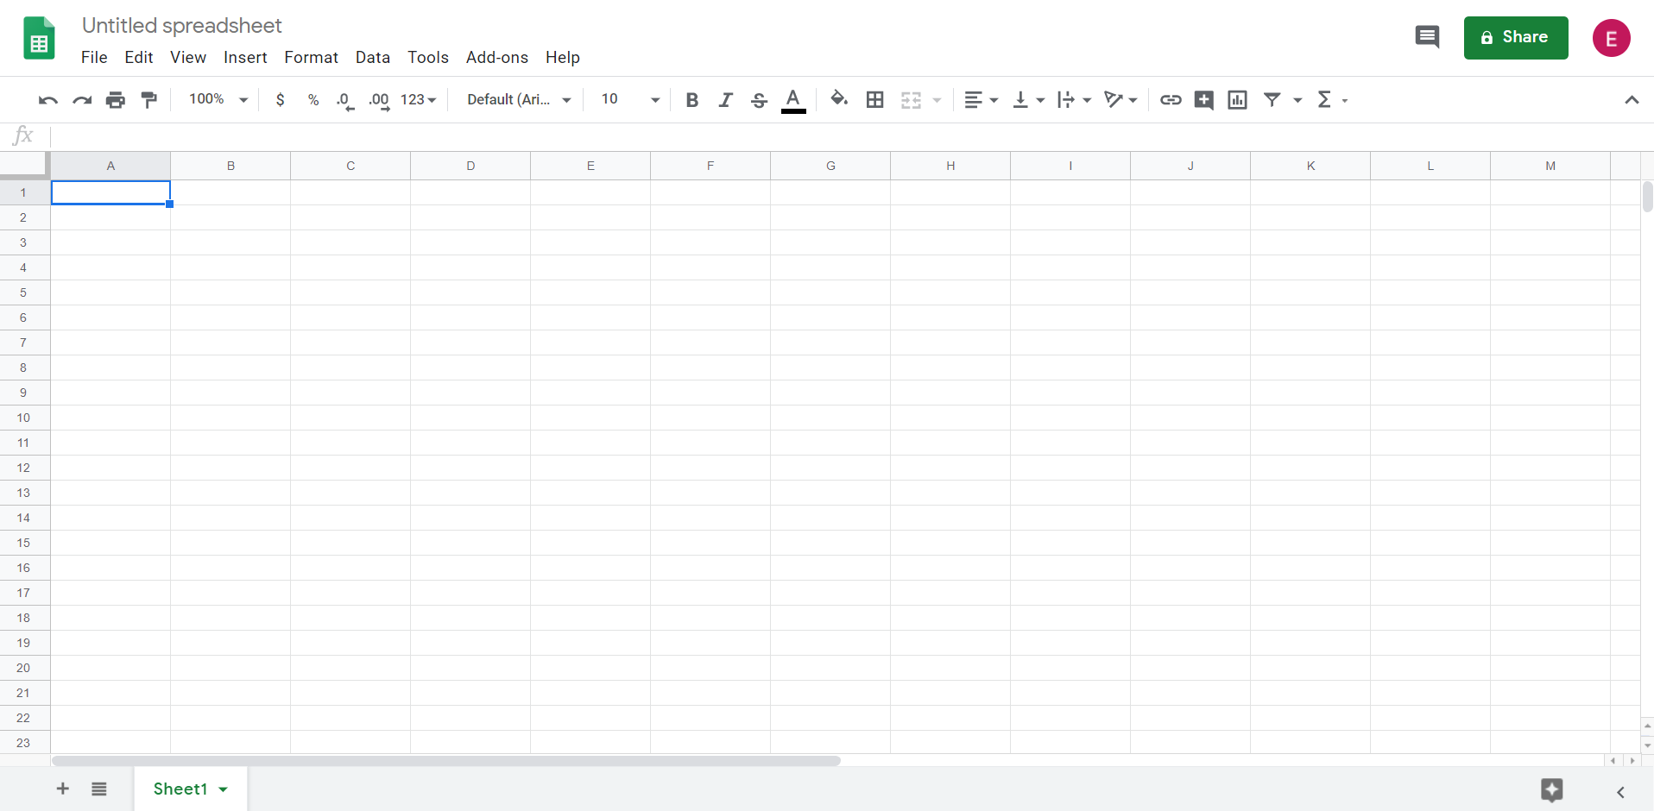This screenshot has height=811, width=1654.
Task: Open the Tools menu
Action: coord(428,57)
